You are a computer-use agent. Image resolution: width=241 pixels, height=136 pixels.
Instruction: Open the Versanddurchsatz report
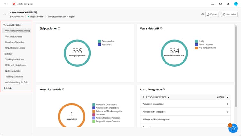[13, 37]
